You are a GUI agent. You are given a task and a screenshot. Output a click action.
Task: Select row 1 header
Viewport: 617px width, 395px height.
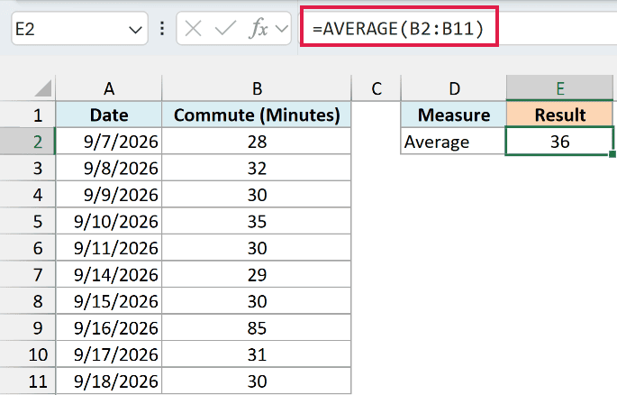pos(28,115)
